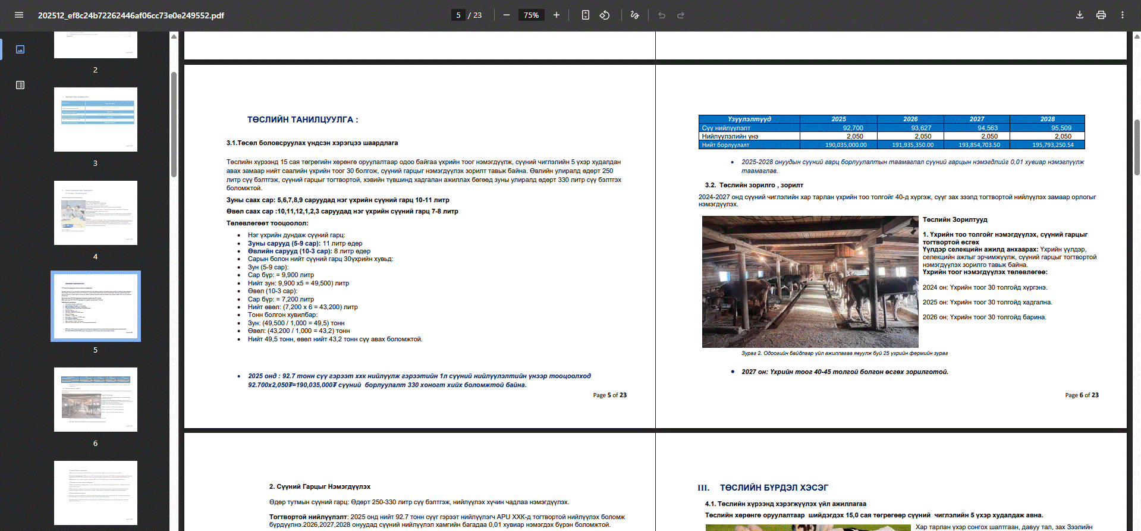
Task: Print the document
Action: [1101, 15]
